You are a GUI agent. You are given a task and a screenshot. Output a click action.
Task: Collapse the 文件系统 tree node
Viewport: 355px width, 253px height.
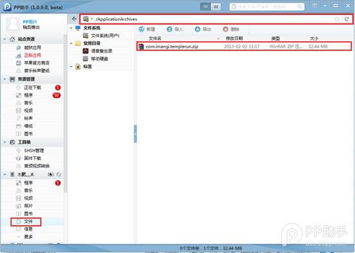71,28
